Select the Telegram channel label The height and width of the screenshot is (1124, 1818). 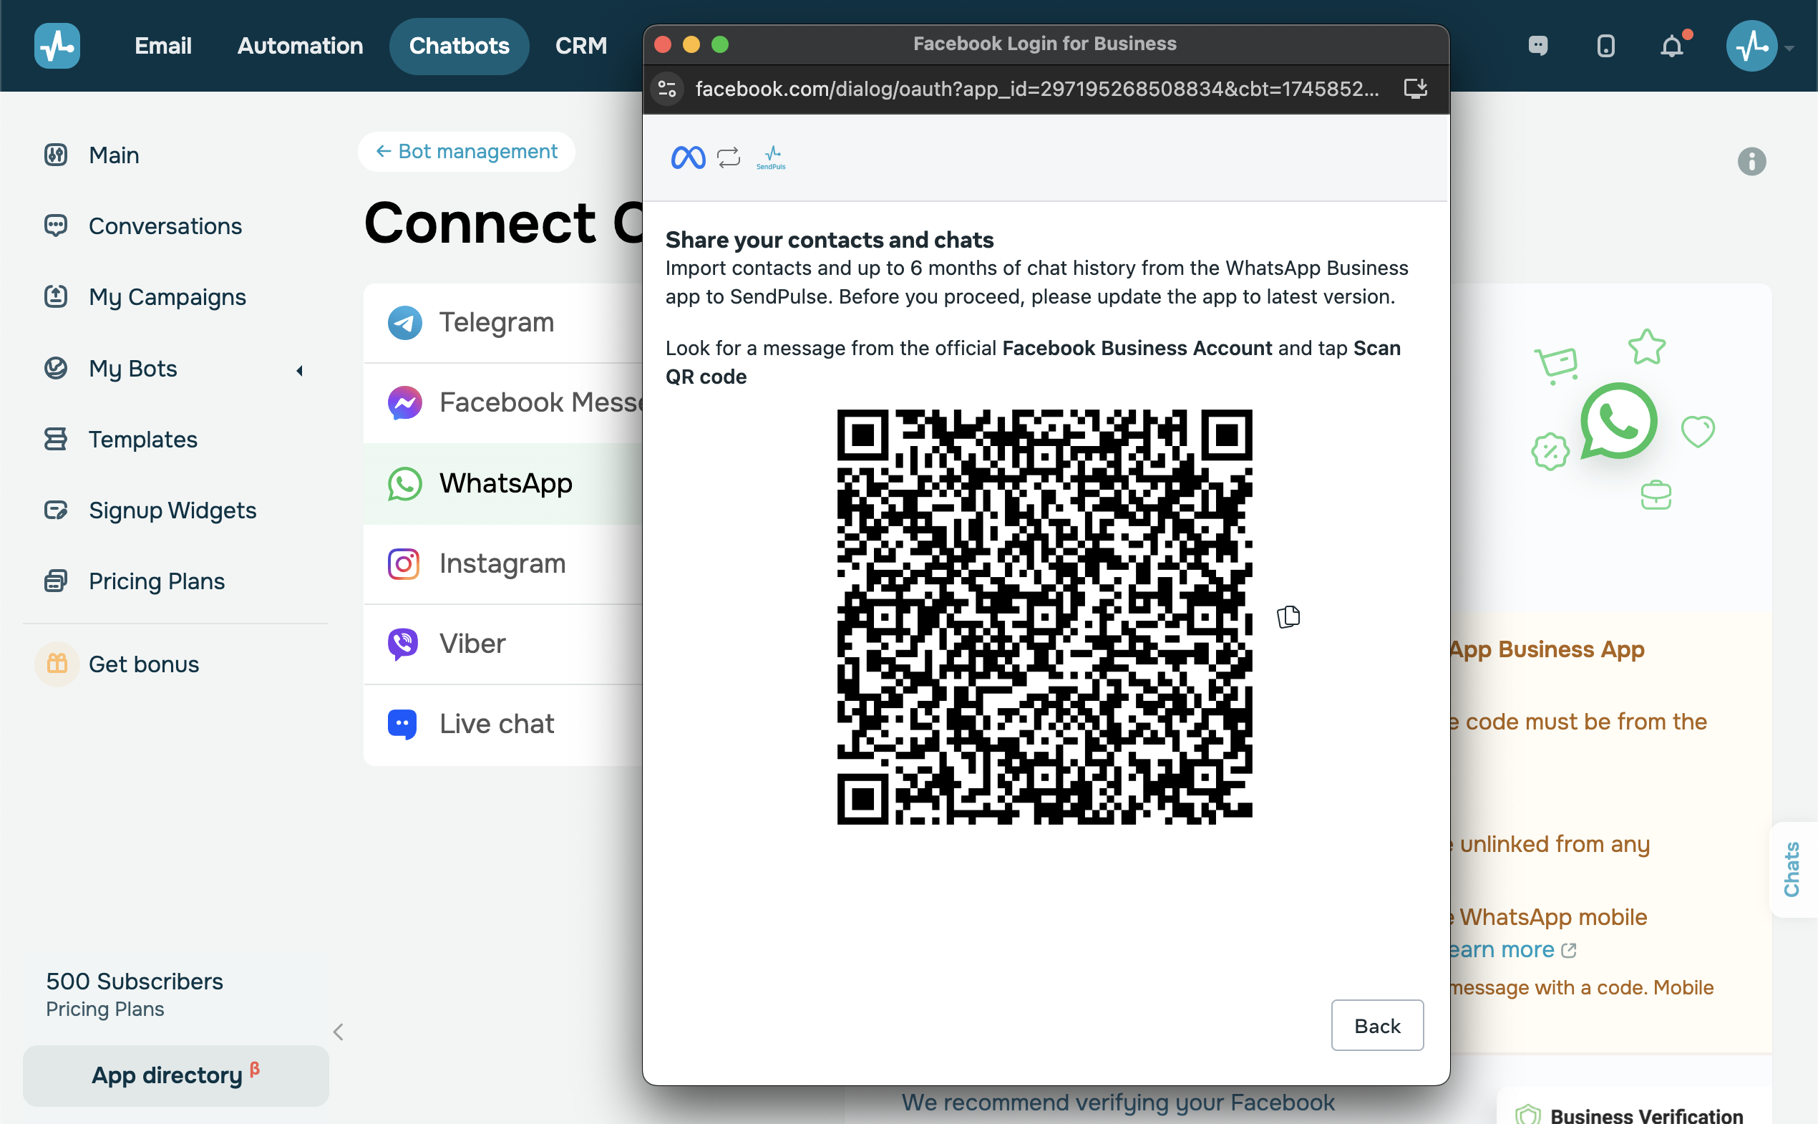click(497, 322)
